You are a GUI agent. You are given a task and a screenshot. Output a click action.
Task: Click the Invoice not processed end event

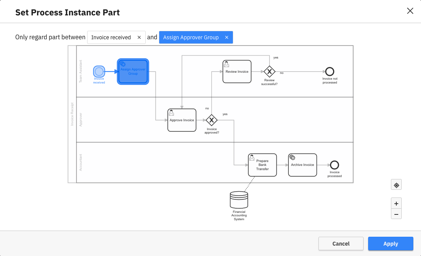coord(330,72)
